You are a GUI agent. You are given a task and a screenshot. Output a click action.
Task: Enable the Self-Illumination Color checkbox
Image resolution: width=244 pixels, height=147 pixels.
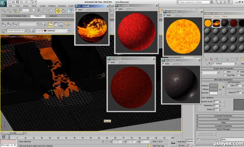pyautogui.click(x=229, y=86)
